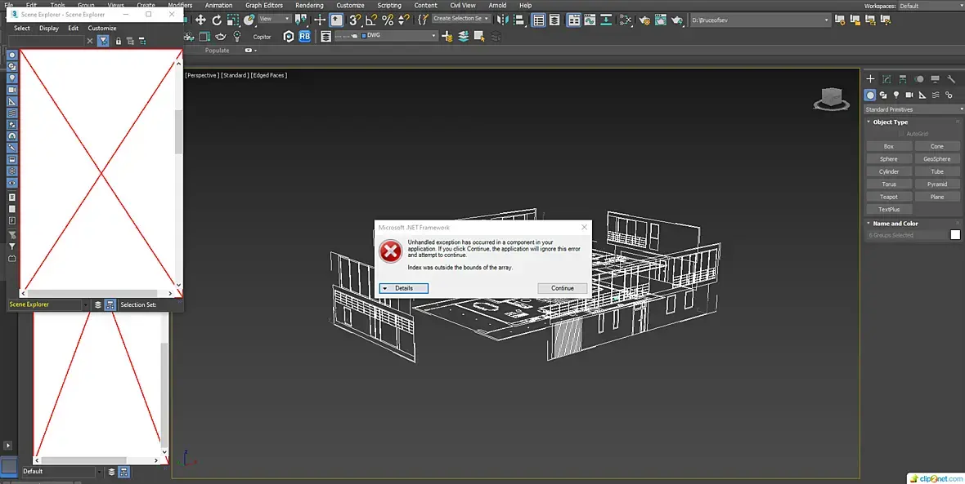Expand the Details section of error dialog
Viewport: 965px width, 484px height.
coord(402,288)
